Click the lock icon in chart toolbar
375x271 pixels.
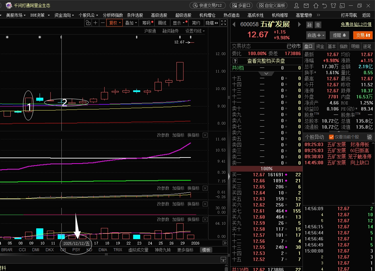88,23
